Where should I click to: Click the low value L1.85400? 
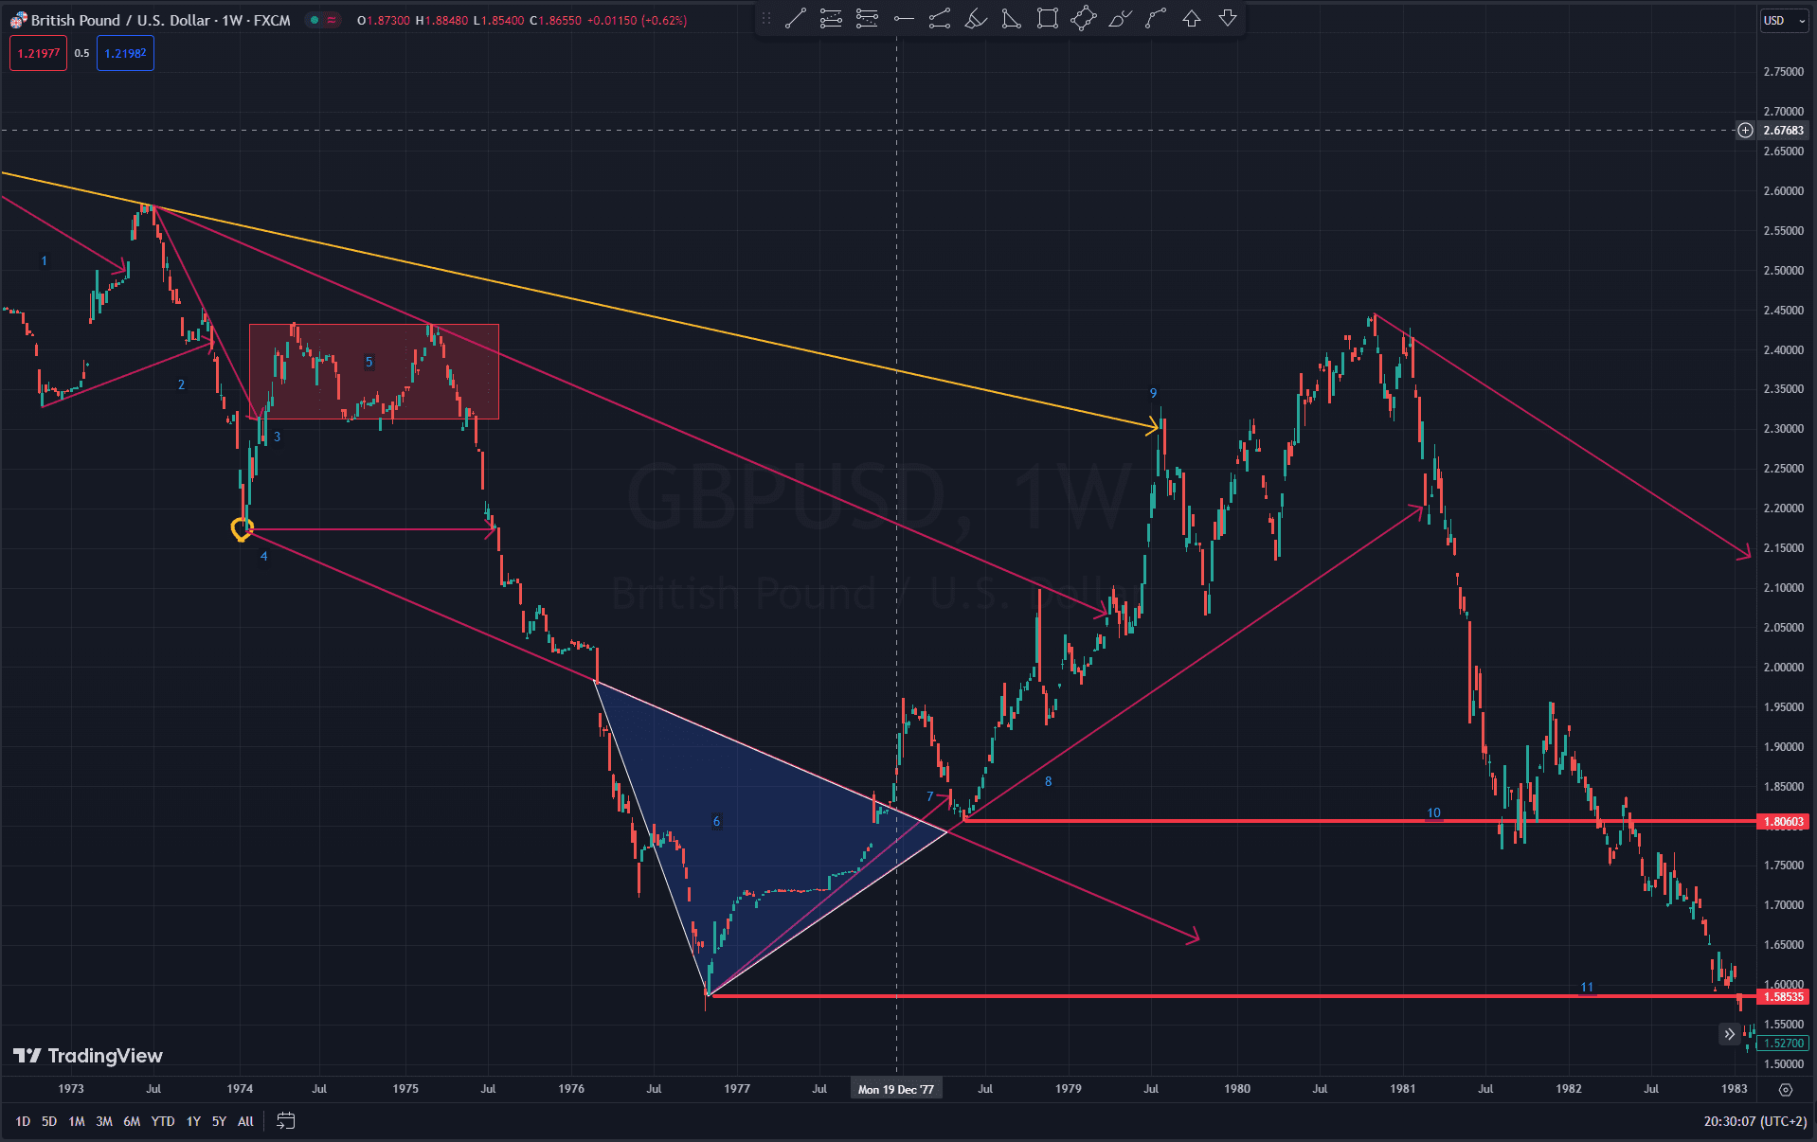click(x=498, y=20)
